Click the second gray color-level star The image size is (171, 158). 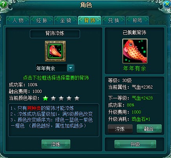[53, 98]
